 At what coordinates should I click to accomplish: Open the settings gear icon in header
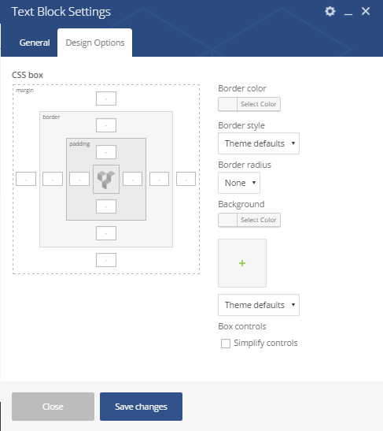tap(330, 11)
